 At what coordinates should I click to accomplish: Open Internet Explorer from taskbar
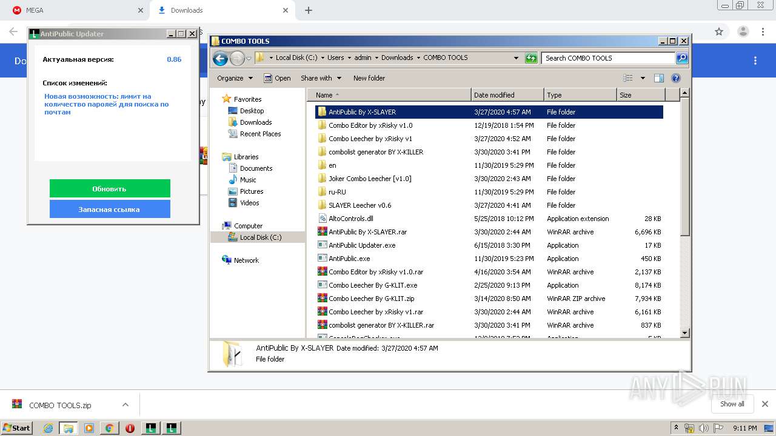(48, 428)
